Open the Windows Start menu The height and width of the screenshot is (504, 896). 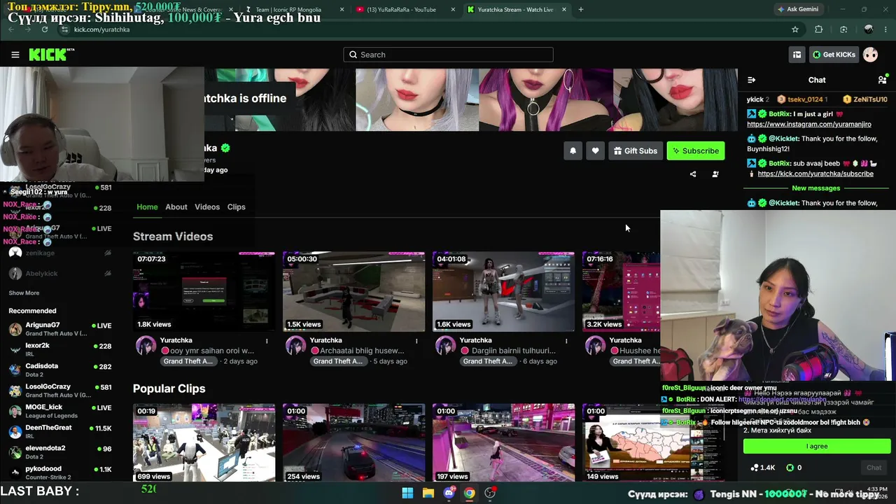(x=407, y=493)
